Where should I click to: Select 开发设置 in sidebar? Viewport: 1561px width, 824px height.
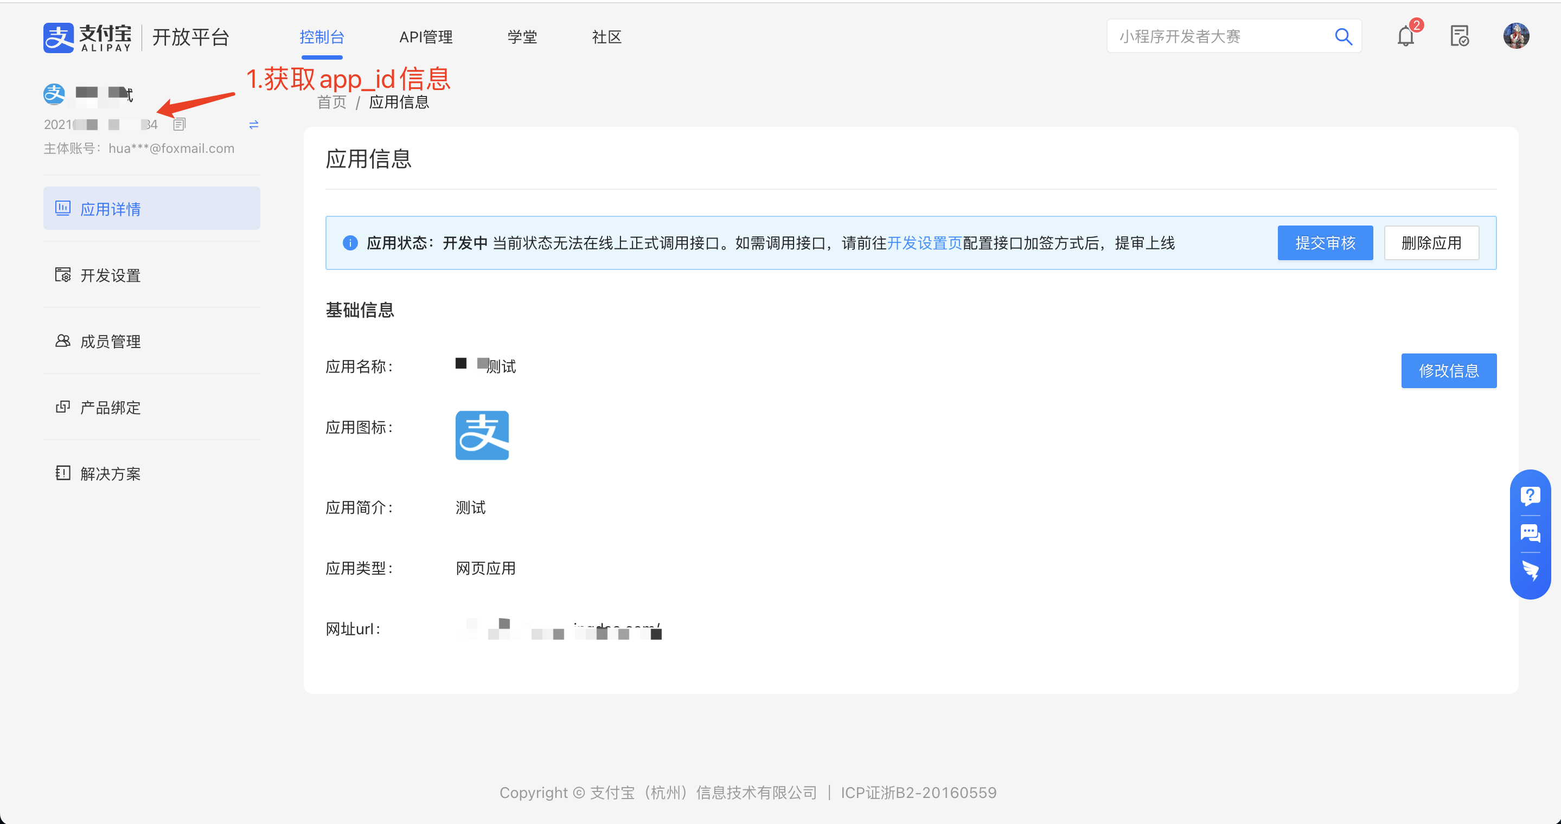tap(110, 275)
